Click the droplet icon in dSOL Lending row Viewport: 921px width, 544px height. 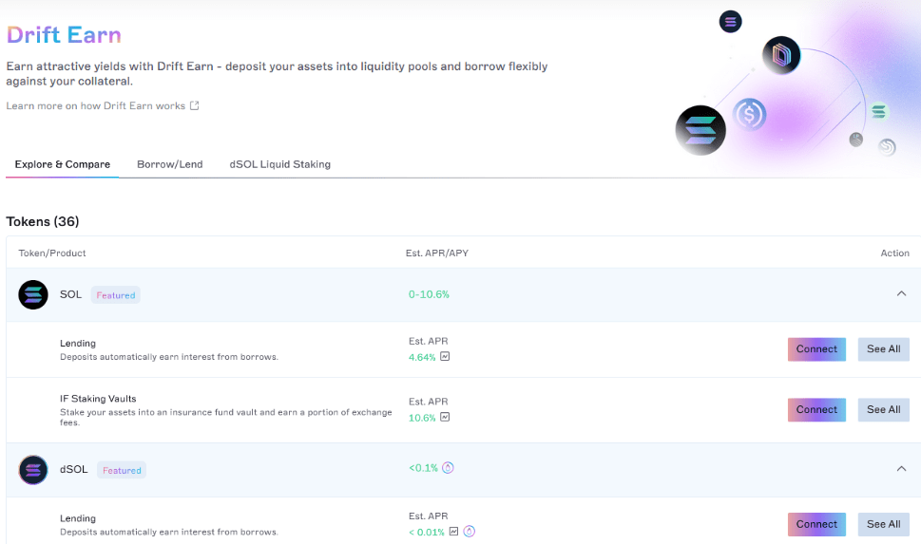click(469, 532)
